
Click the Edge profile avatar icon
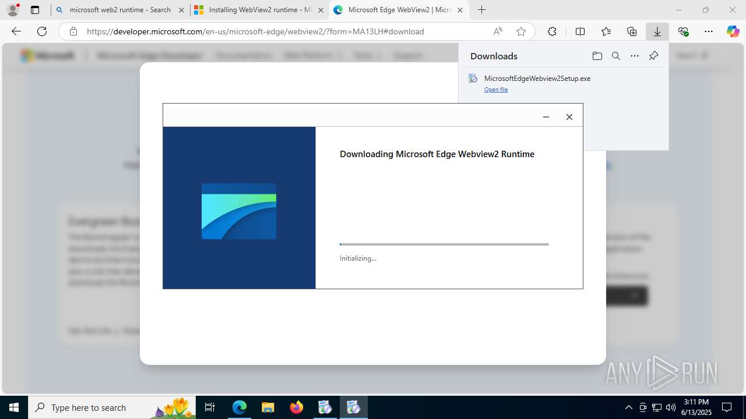pyautogui.click(x=13, y=10)
